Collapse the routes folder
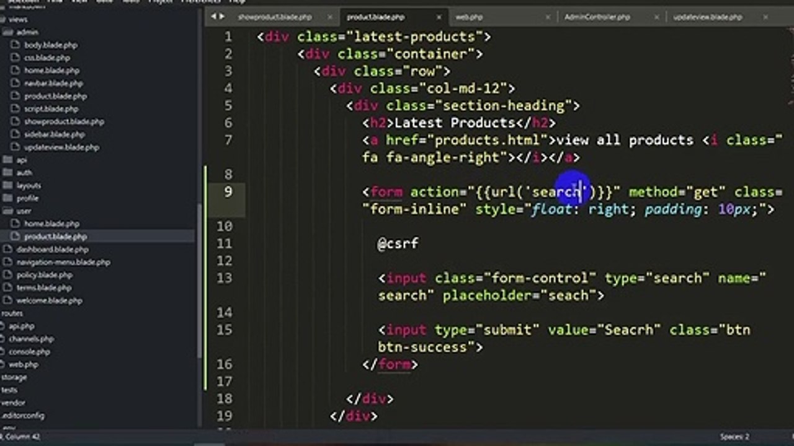 12,313
